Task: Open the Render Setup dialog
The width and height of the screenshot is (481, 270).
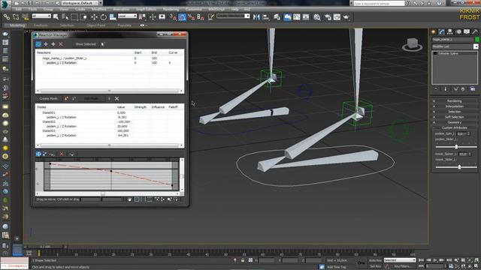Action: tap(328, 17)
